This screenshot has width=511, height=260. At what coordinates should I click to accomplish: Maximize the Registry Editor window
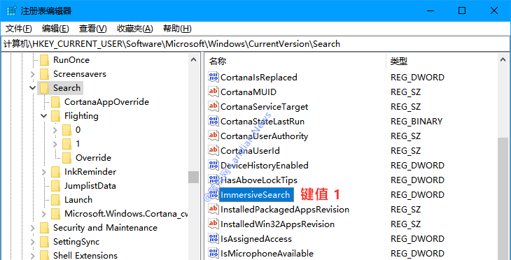(462, 10)
